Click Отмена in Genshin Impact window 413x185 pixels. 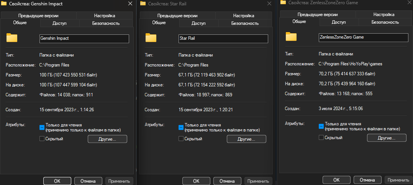point(88,181)
